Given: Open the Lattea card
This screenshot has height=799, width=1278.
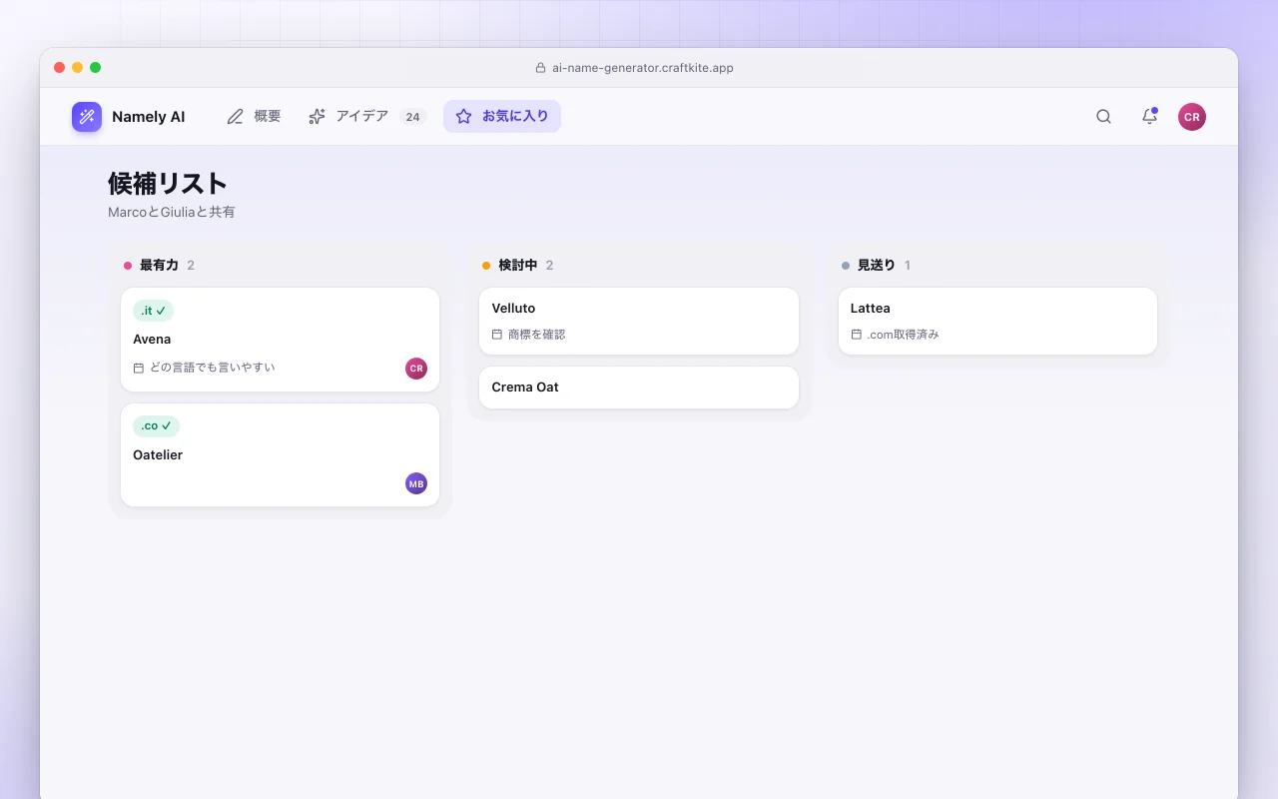Looking at the screenshot, I should [x=997, y=321].
